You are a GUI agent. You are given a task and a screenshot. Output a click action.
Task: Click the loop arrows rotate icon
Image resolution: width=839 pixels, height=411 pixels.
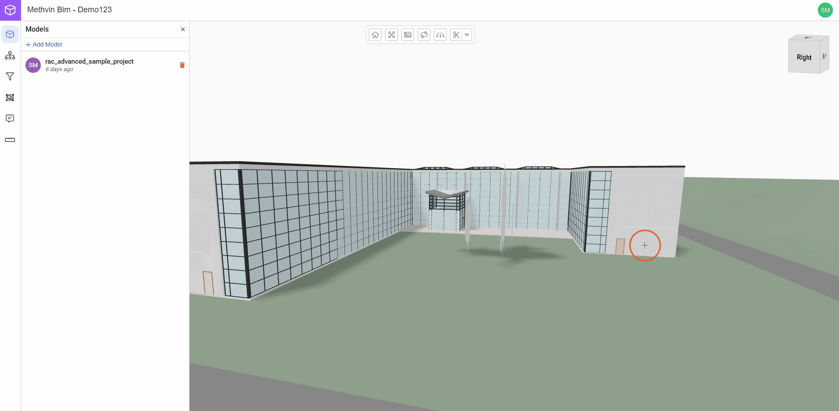pos(424,35)
